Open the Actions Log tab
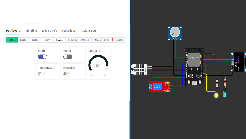246x139 pixels. [88, 31]
